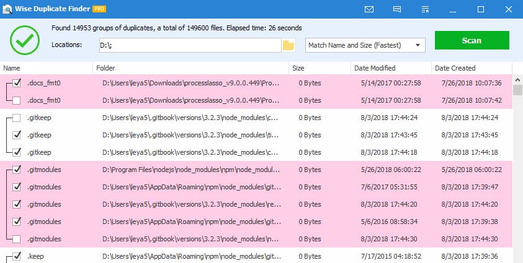Select modified date 7/17/2015 04:18:52
Screen dimensions: 523x263
(391, 256)
